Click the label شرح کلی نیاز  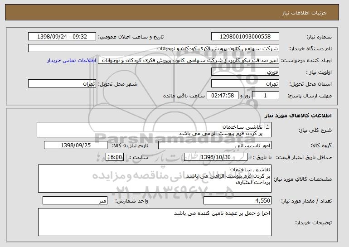coord(315,130)
